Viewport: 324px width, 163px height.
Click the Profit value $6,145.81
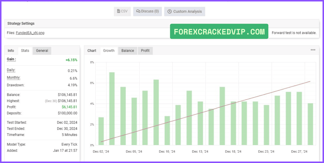(x=70, y=107)
